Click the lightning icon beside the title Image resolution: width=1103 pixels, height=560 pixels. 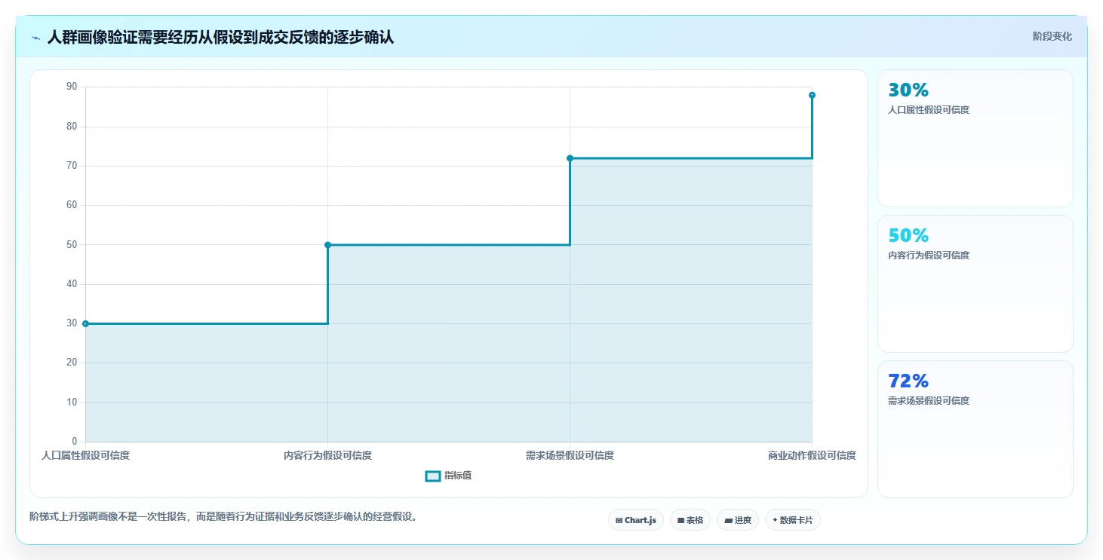pyautogui.click(x=36, y=38)
